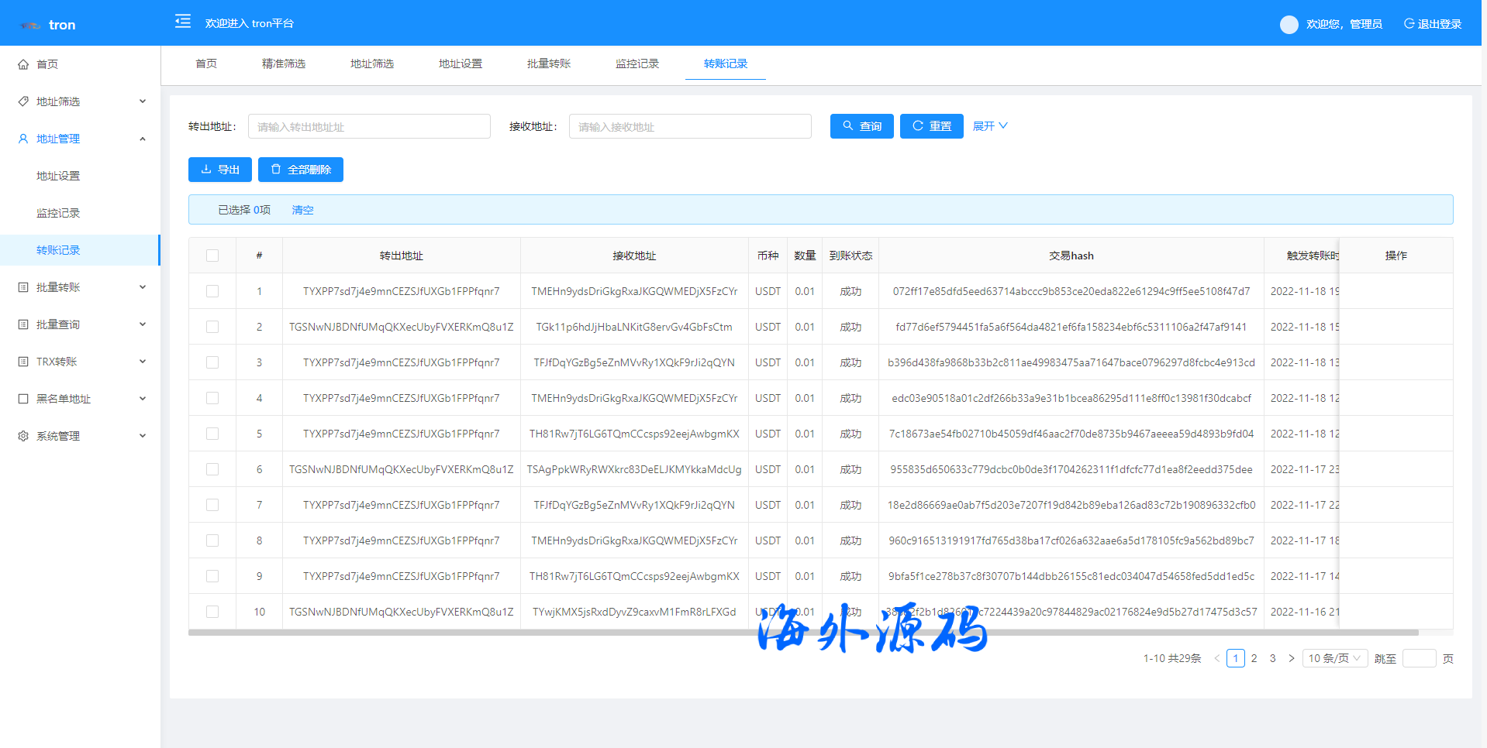This screenshot has width=1487, height=748.
Task: Click the 查询 search button
Action: (861, 126)
